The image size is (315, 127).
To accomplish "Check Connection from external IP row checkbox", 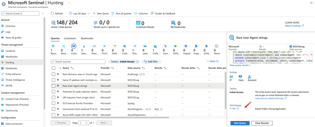I will coord(53,109).
